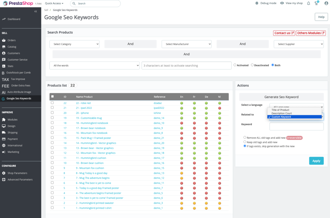Select Keep old tags and add new option
This screenshot has height=218, width=330.
pyautogui.click(x=245, y=142)
